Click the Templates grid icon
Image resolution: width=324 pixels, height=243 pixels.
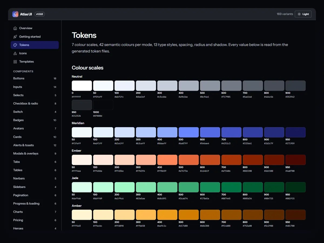15,62
